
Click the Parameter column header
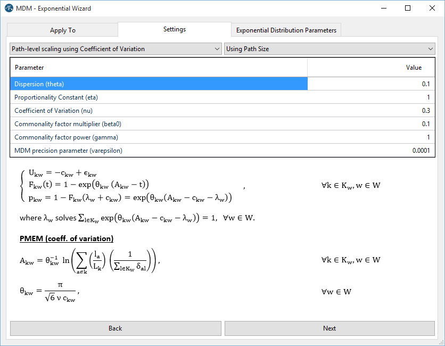[x=159, y=68]
